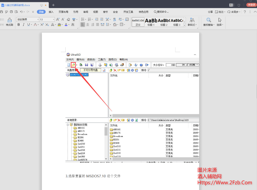257x190 pixels.
Task: Click the table icon in paragraph group
Action: [x=127, y=19]
